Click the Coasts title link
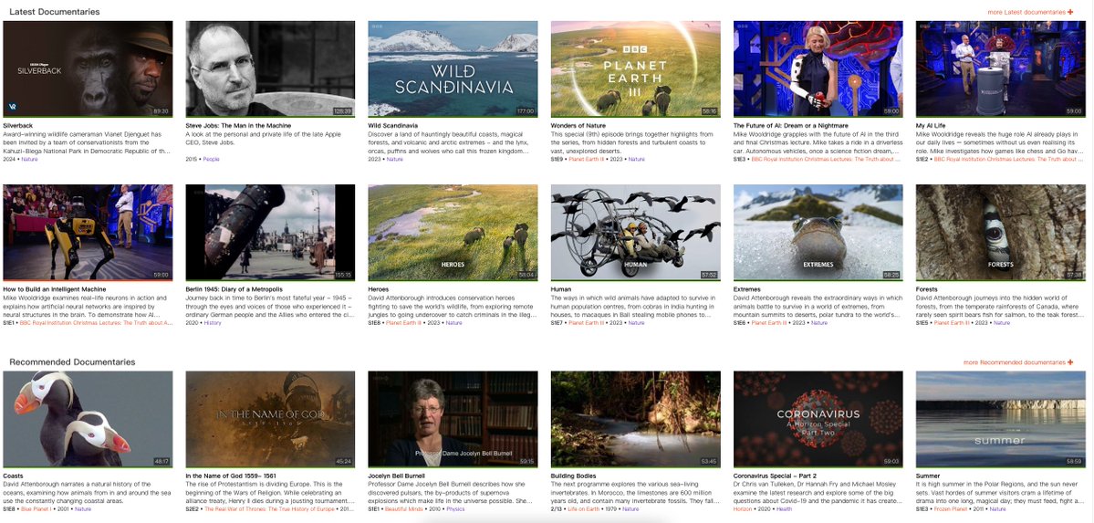 [x=13, y=476]
